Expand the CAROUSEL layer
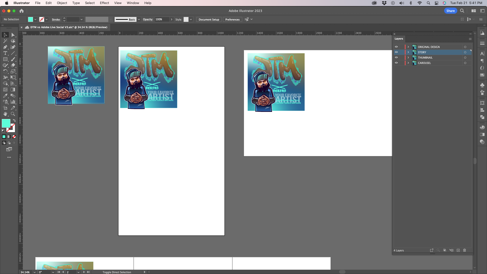 tap(408, 63)
